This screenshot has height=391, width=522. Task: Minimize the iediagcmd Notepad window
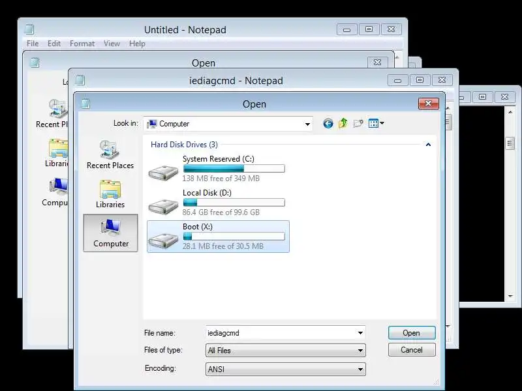point(398,80)
